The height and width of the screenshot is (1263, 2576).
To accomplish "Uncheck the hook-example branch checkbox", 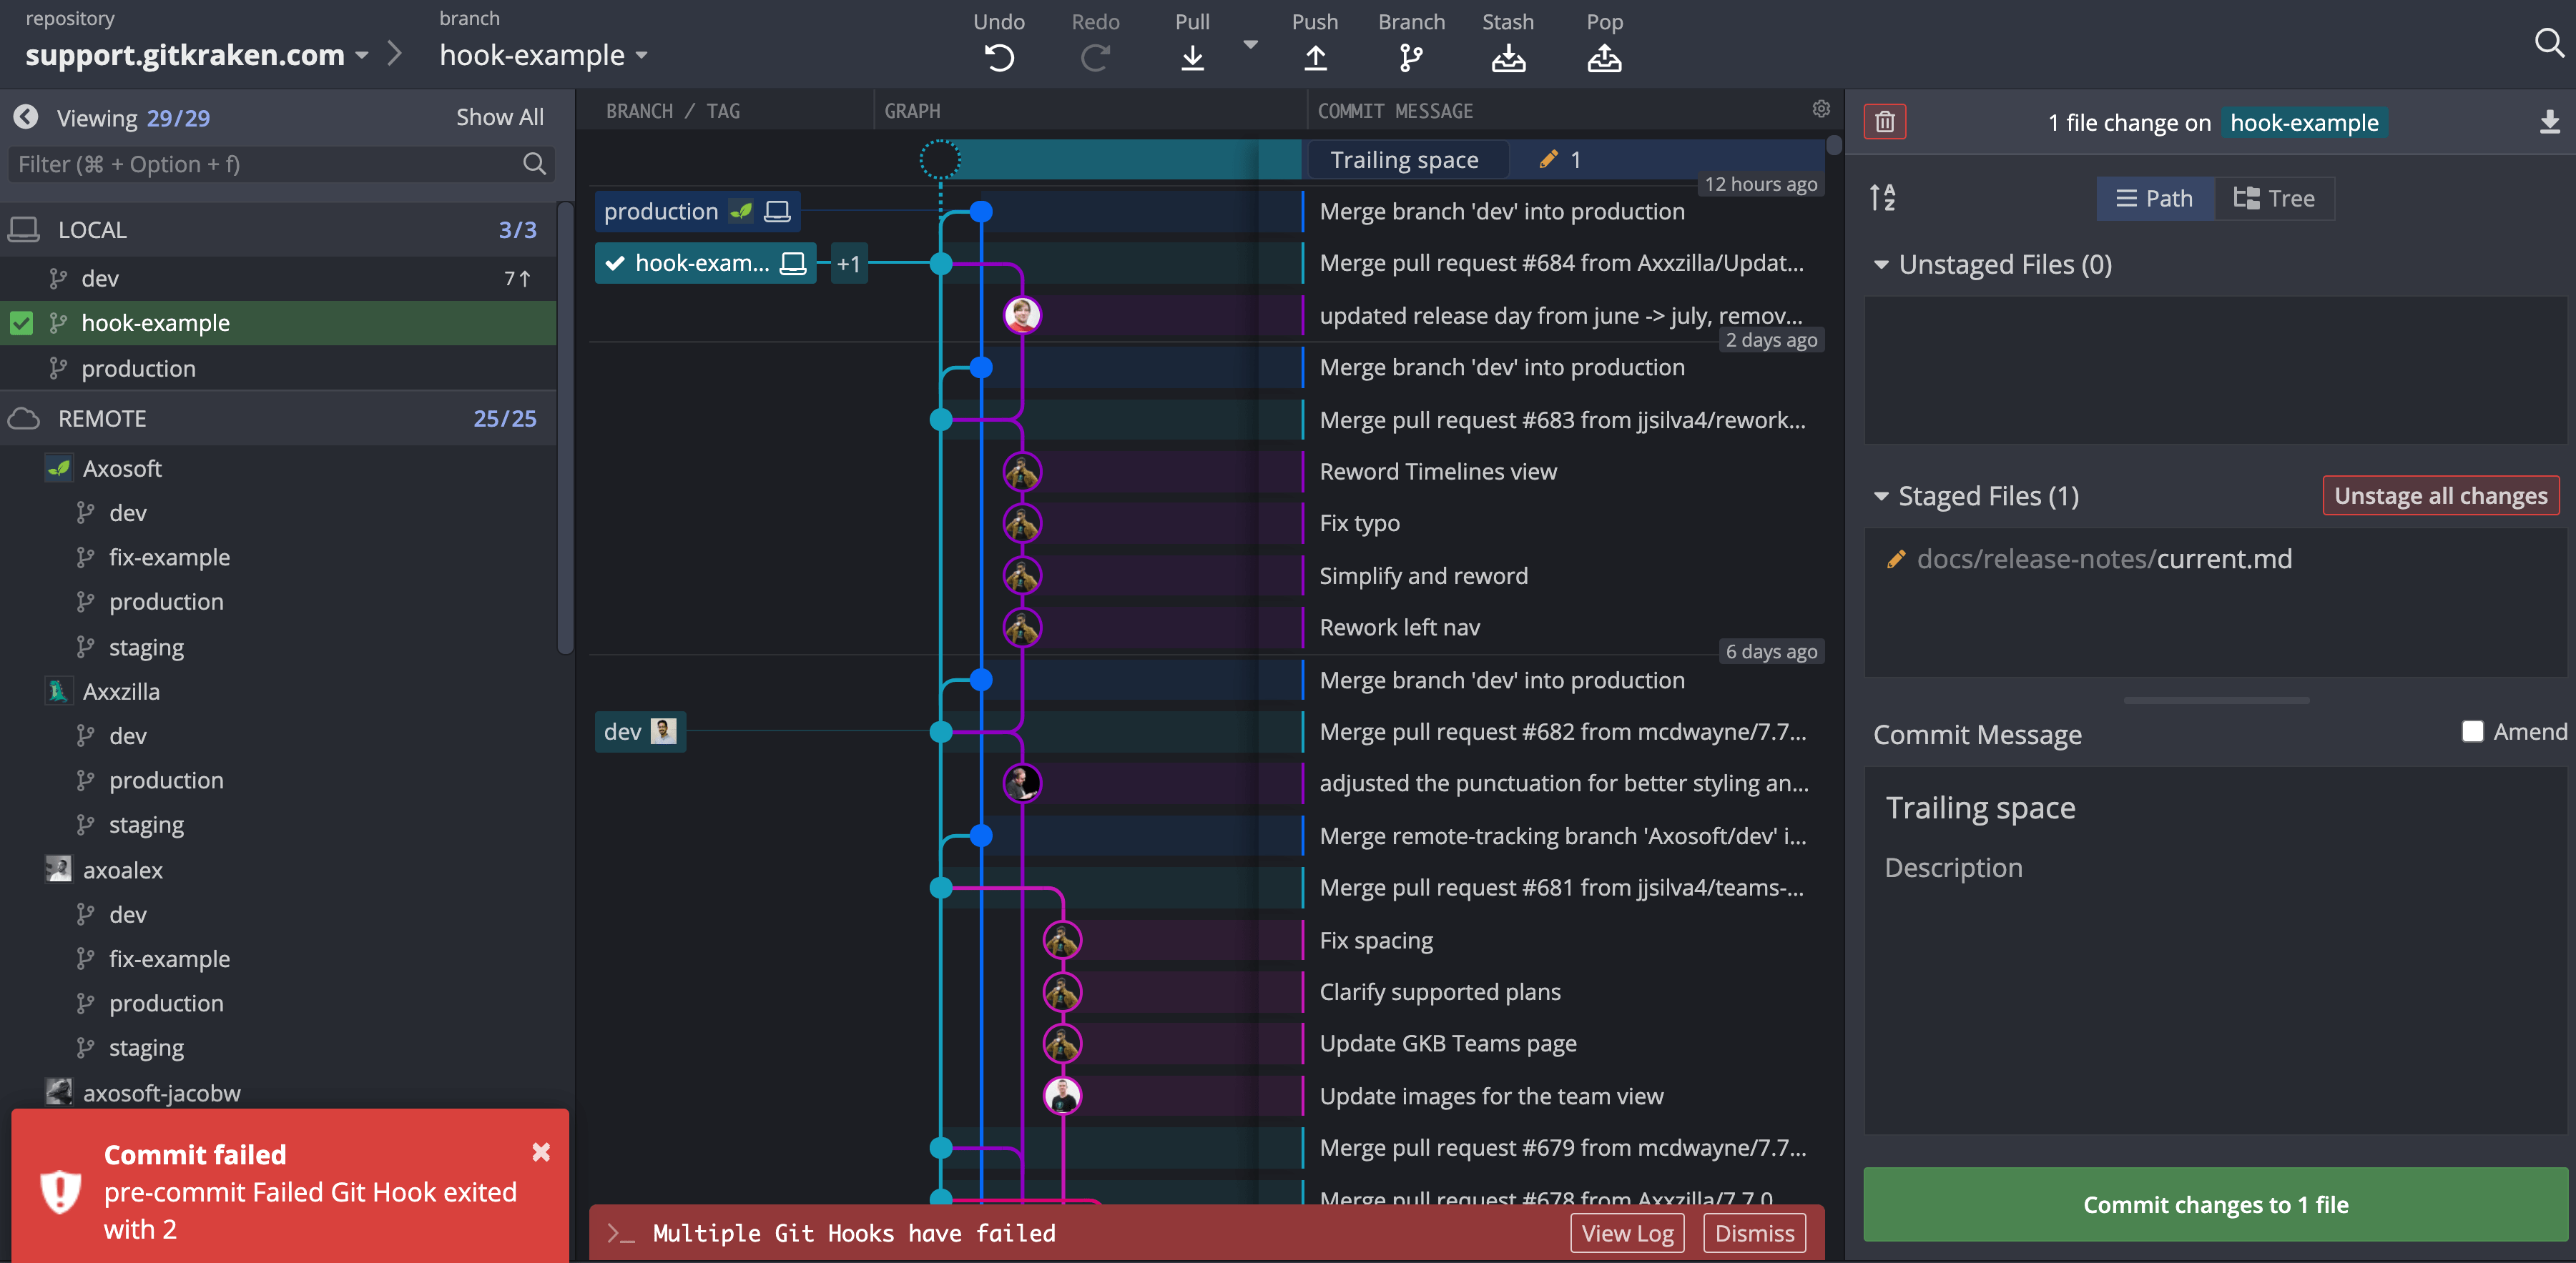I will point(22,322).
